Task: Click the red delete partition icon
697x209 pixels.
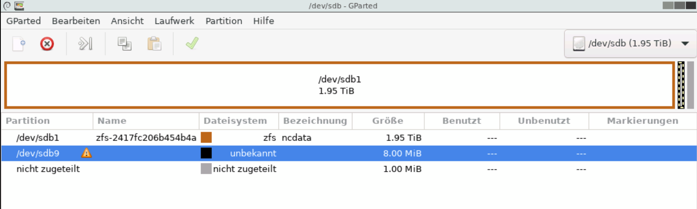Action: click(x=47, y=44)
